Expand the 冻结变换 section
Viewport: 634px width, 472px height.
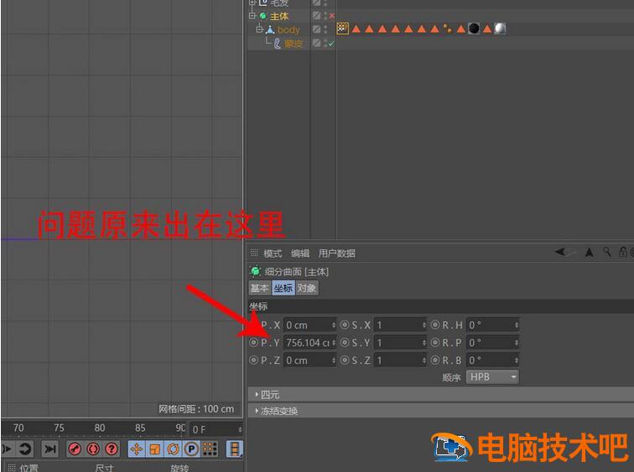click(257, 411)
